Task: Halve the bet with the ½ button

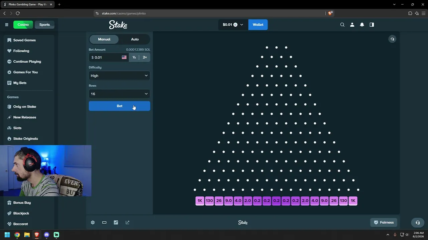Action: click(134, 57)
